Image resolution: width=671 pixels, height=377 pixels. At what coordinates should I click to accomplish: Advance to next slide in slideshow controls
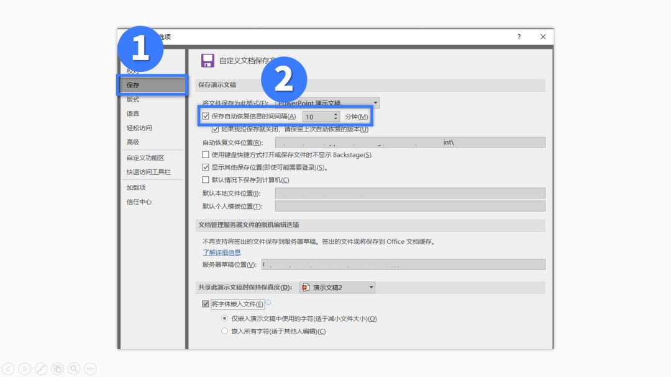(x=24, y=368)
